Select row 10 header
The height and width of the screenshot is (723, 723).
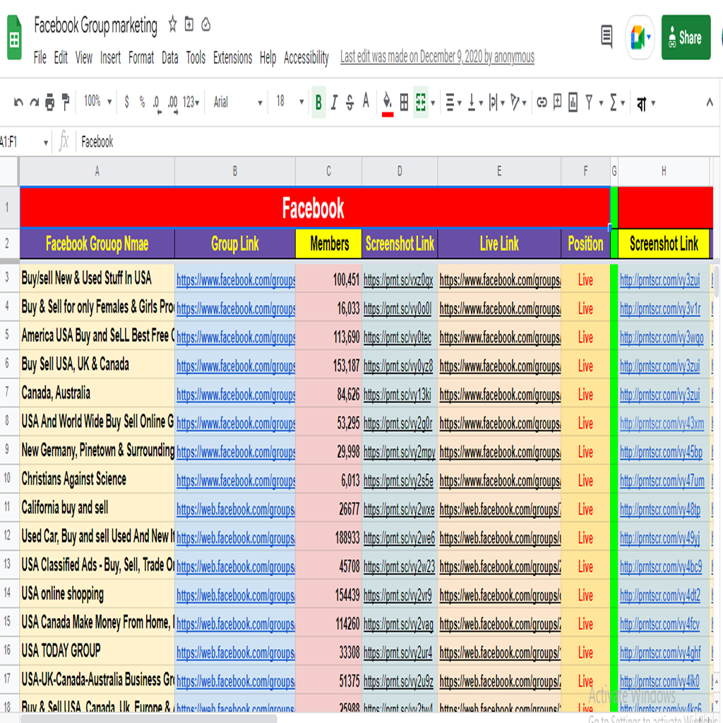tap(7, 479)
